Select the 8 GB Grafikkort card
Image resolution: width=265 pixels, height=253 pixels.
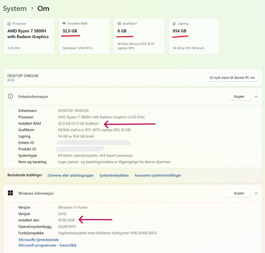tap(139, 36)
